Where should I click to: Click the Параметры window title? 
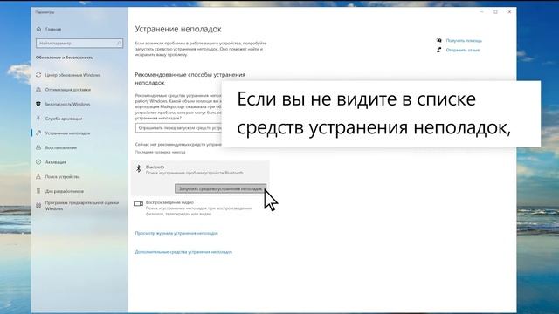45,12
